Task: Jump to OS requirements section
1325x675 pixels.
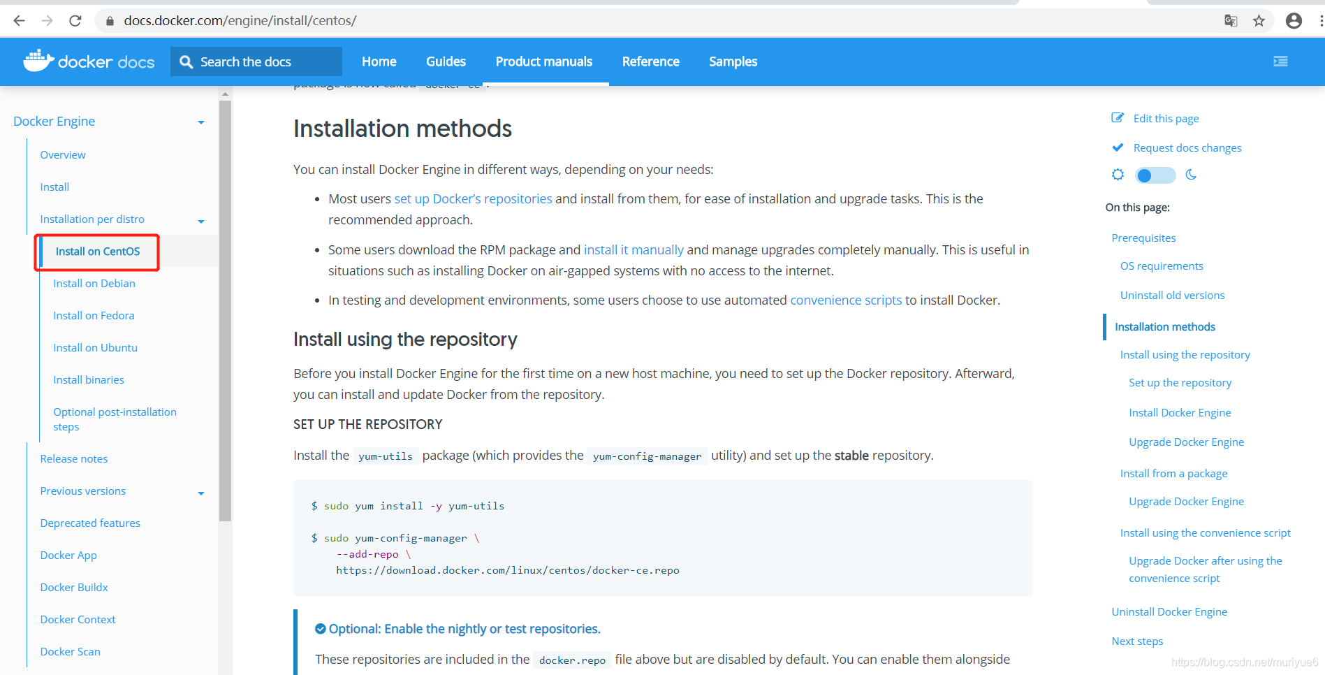Action: 1162,266
